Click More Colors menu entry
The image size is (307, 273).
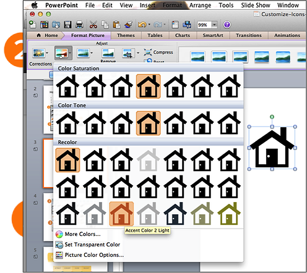click(x=78, y=234)
